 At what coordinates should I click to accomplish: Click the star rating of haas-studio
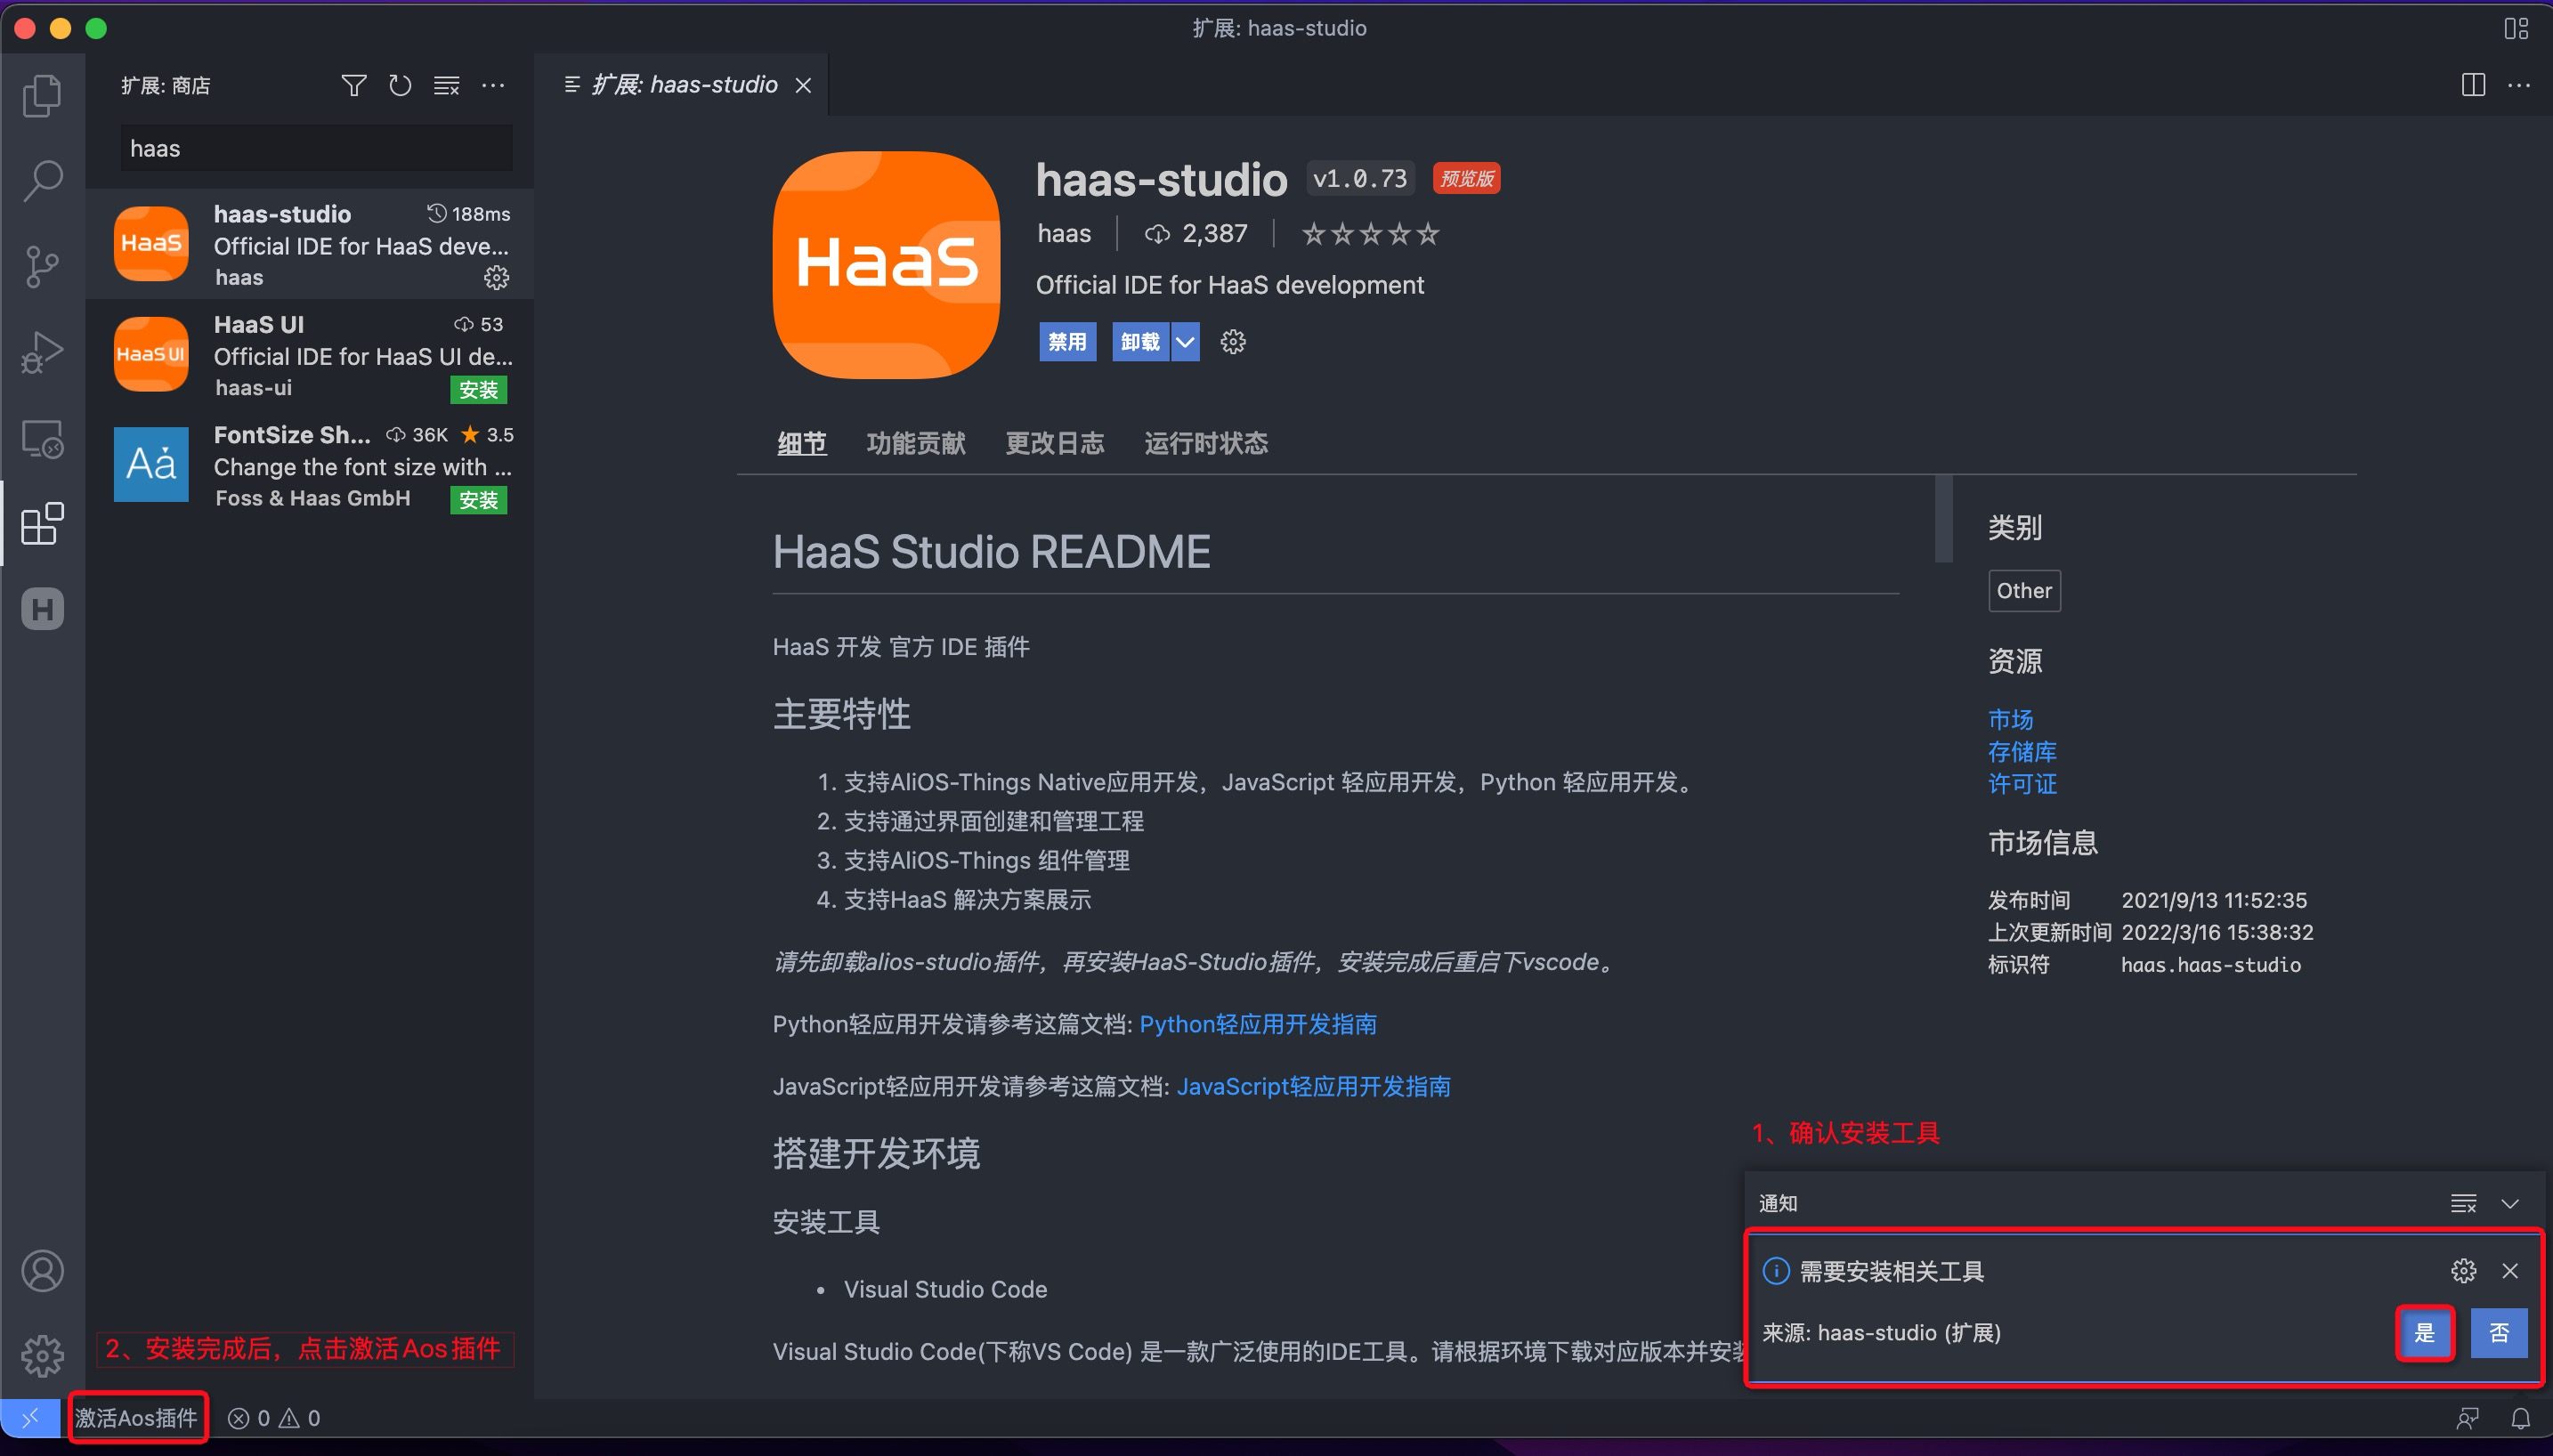pos(1371,234)
